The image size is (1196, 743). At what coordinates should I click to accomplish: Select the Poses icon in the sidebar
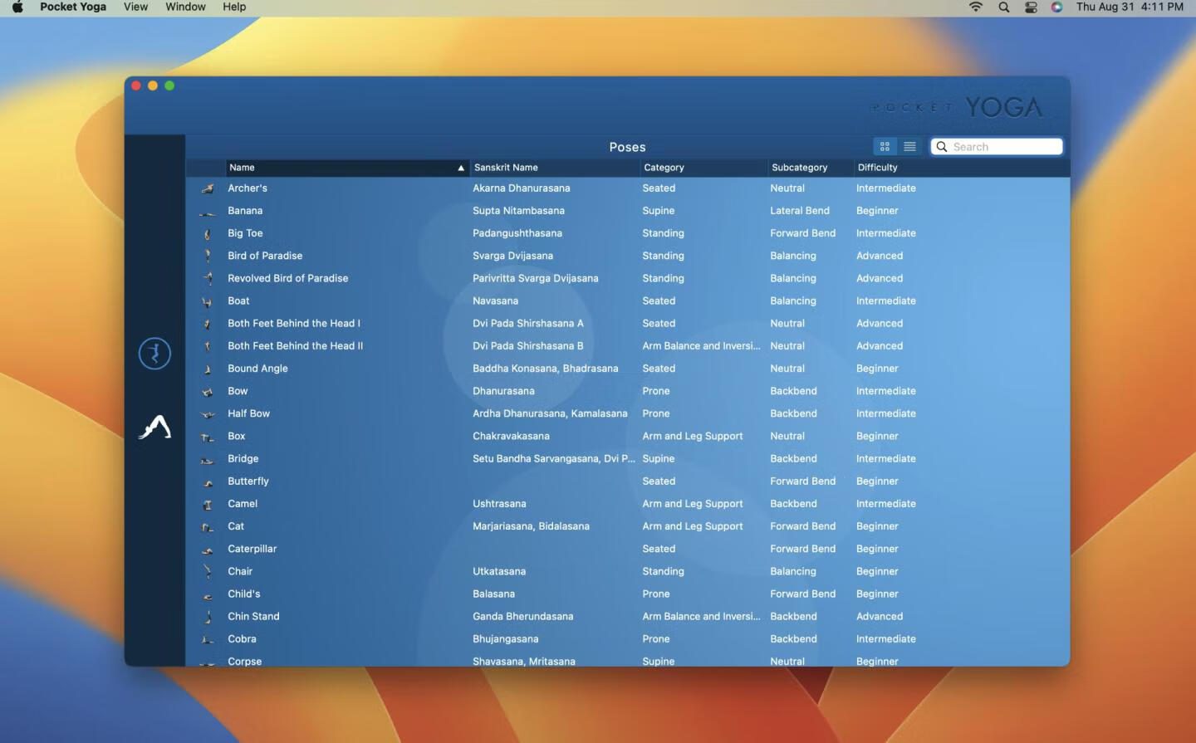click(154, 428)
